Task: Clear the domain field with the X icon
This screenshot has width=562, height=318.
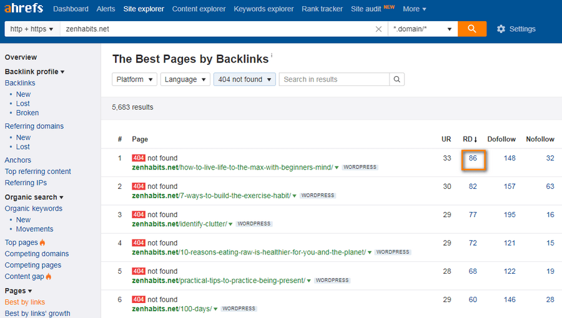Action: pyautogui.click(x=378, y=29)
